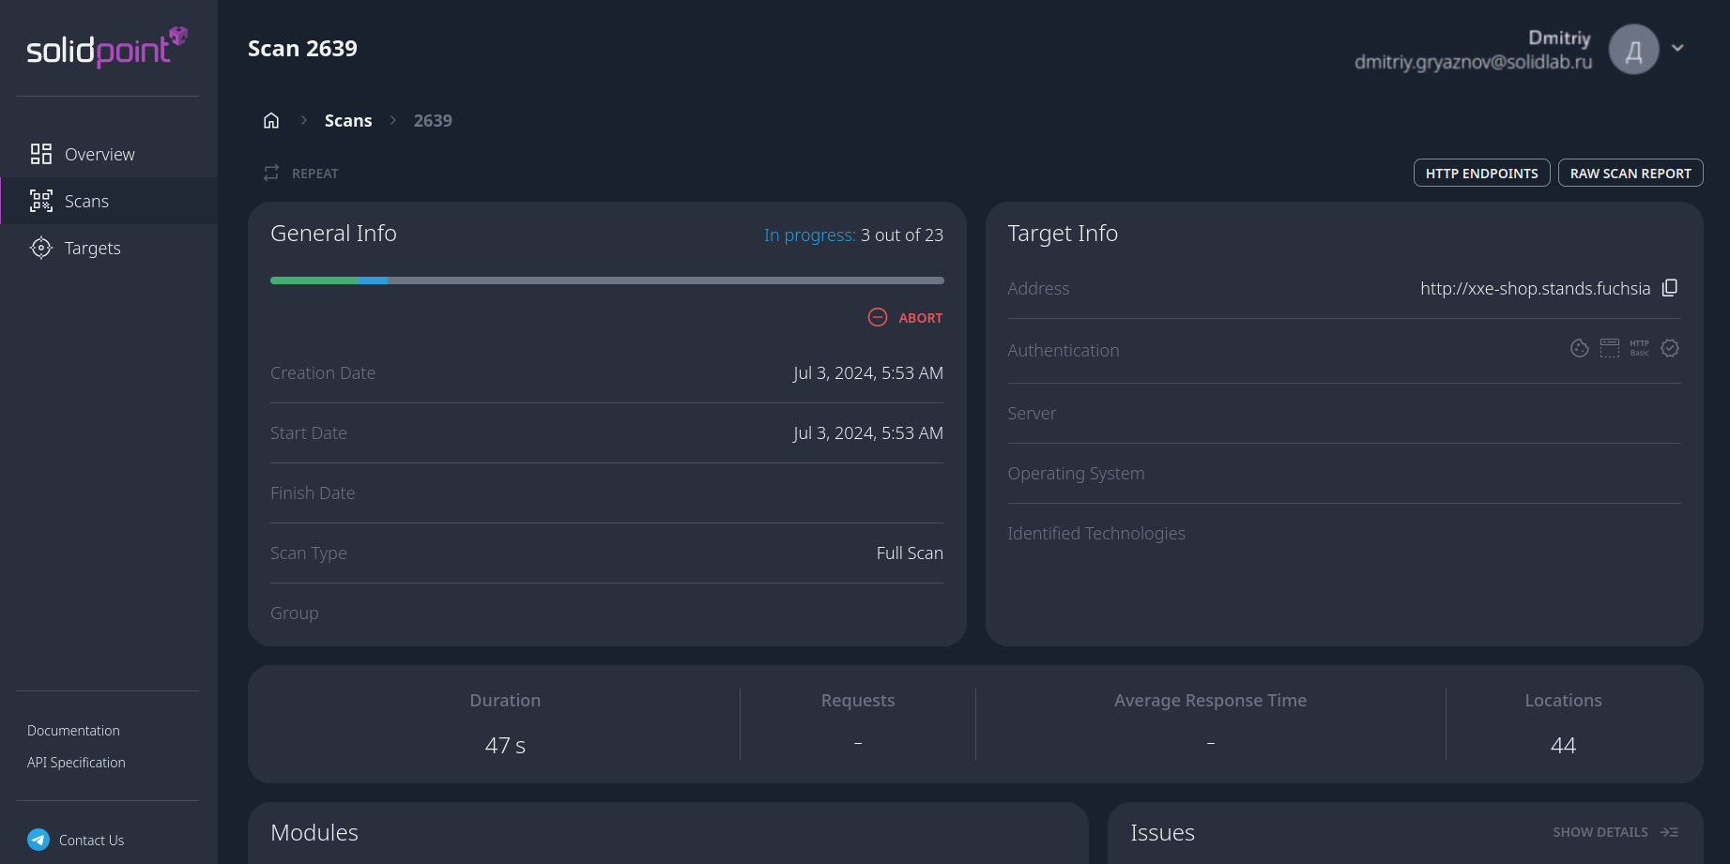Copy the target address to clipboard

click(x=1671, y=288)
